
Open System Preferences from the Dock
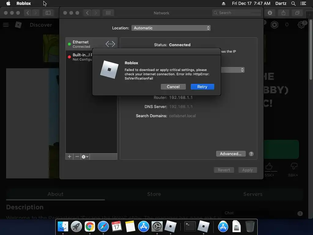(x=157, y=226)
